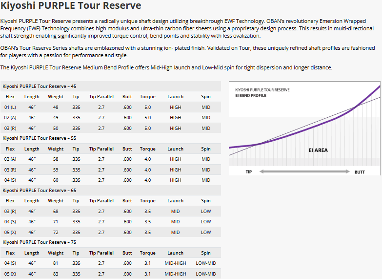Select the 'Kiyoshi PURPLE Tour Reserve – 75' table title
This screenshot has width=382, height=279.
point(39,242)
